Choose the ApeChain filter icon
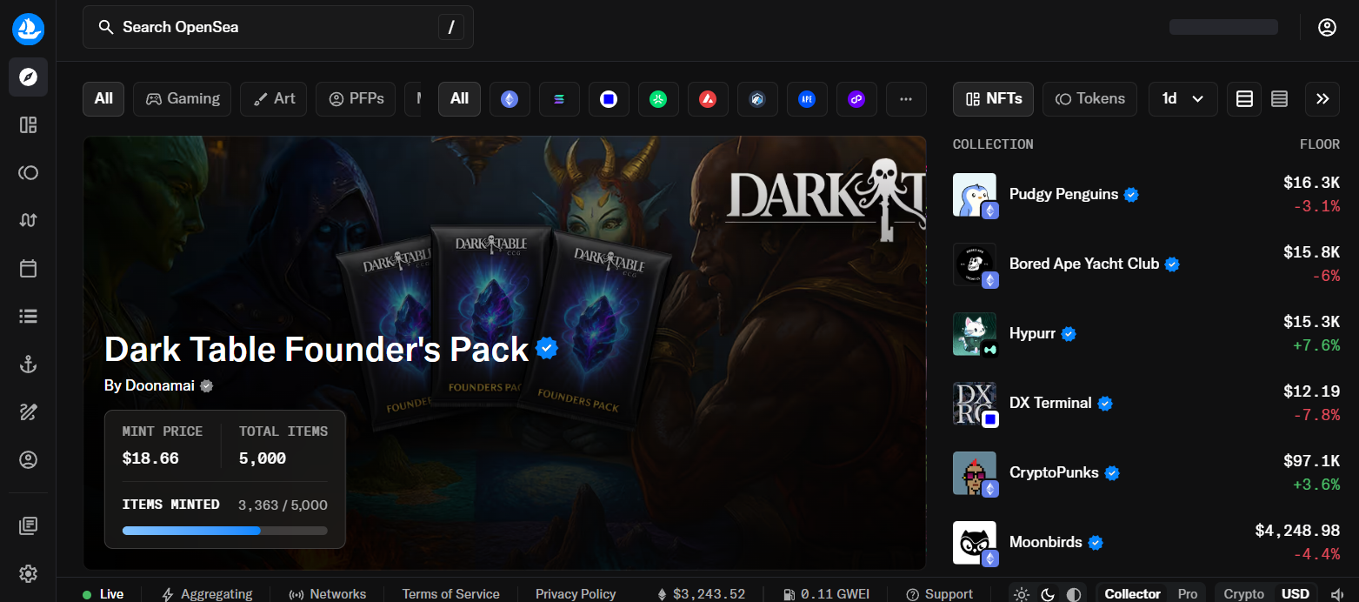Image resolution: width=1359 pixels, height=602 pixels. tap(807, 99)
